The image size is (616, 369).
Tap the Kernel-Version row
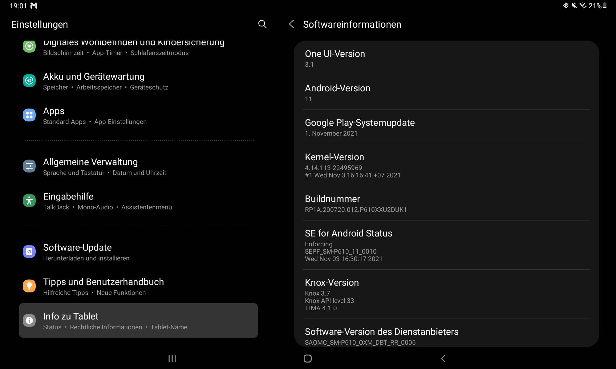[x=446, y=165]
